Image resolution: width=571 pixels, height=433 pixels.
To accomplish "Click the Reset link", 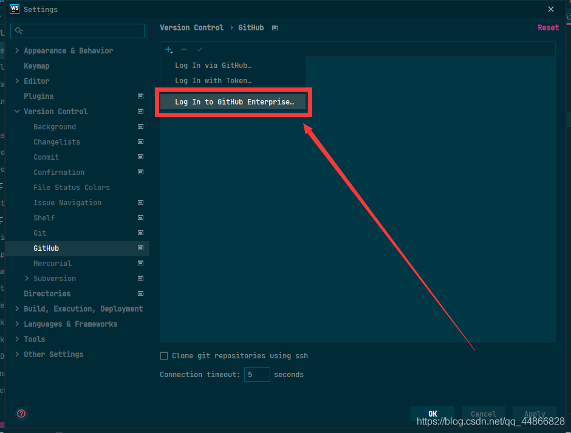I will tap(548, 27).
